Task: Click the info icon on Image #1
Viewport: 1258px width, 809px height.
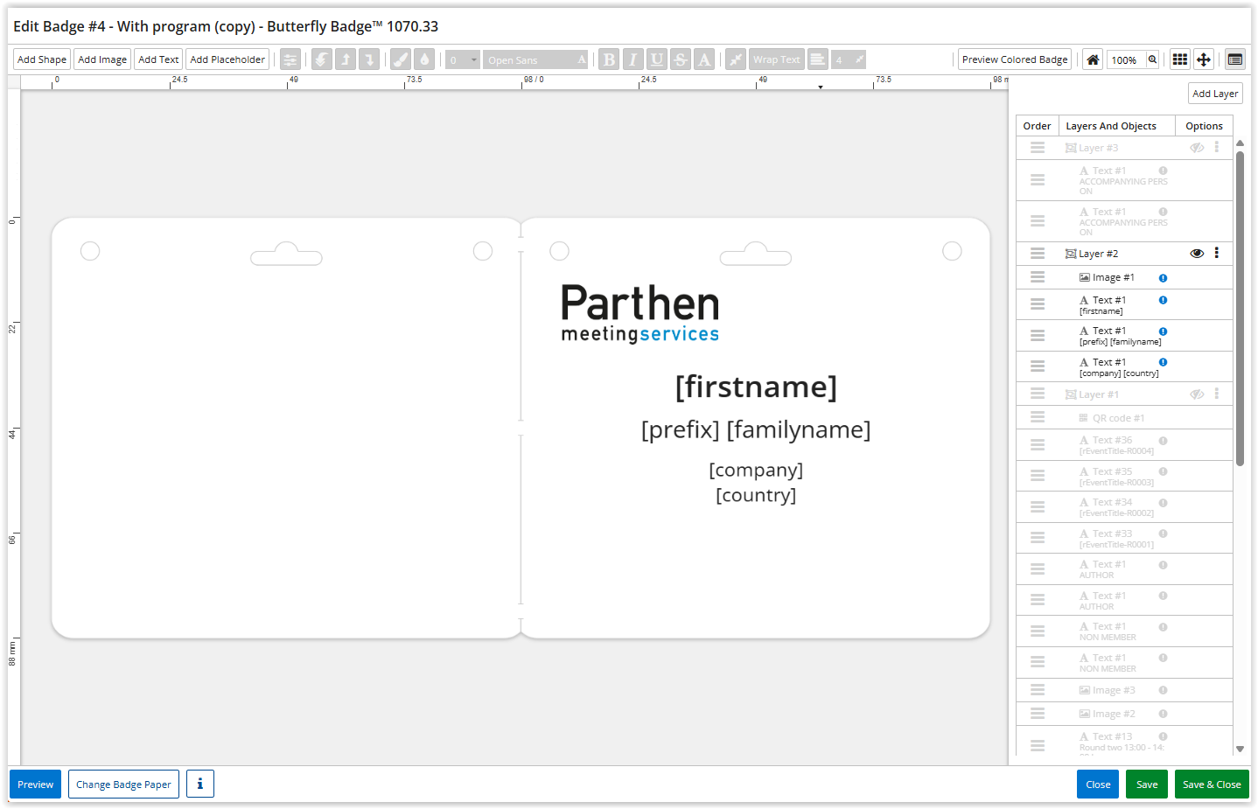Action: coord(1163,278)
